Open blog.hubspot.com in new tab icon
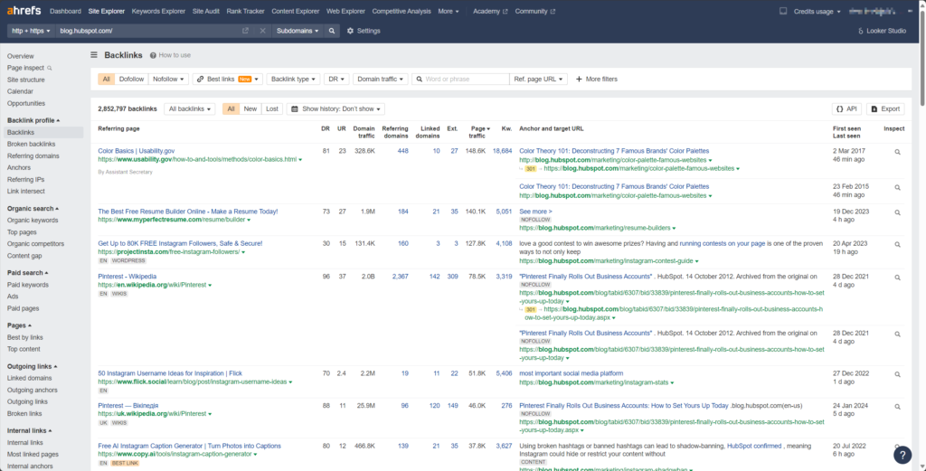The height and width of the screenshot is (471, 926). click(x=245, y=31)
